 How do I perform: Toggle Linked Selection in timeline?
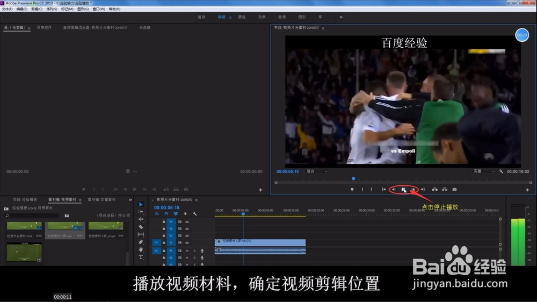pos(176,214)
